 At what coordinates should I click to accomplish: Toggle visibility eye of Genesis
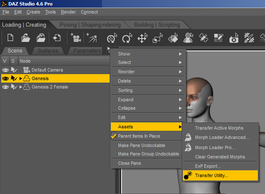click(6, 78)
